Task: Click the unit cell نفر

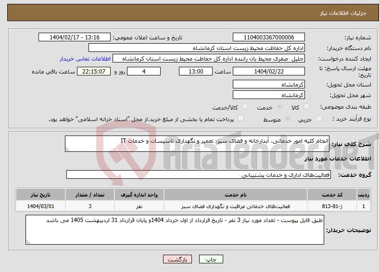Action: [x=139, y=206]
